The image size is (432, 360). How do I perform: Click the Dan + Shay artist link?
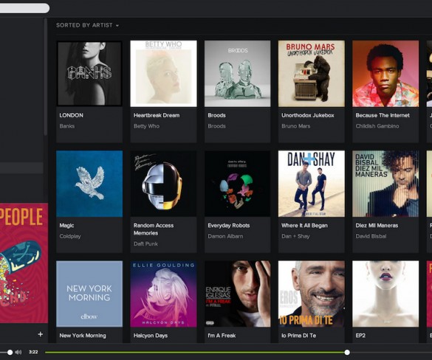[x=295, y=236]
